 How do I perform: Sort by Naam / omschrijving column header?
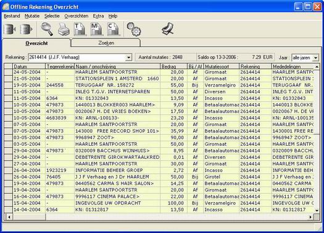[117, 66]
